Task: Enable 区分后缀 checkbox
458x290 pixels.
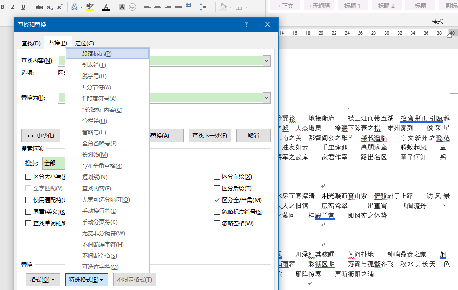Action: [217, 188]
